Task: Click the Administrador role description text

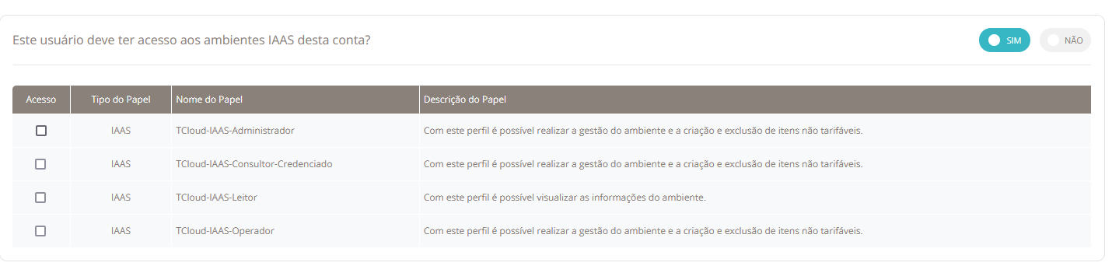Action: [x=643, y=131]
